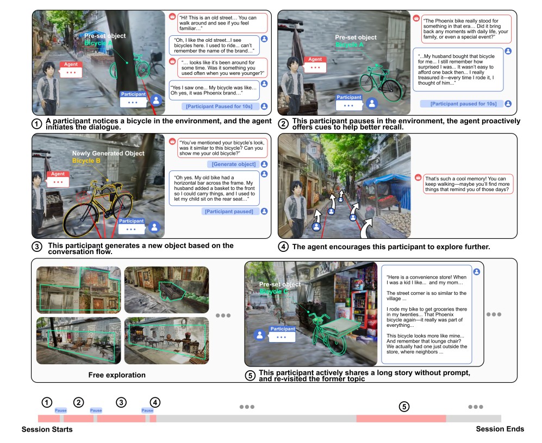Select "That's such a cool memory!" message

click(x=469, y=184)
